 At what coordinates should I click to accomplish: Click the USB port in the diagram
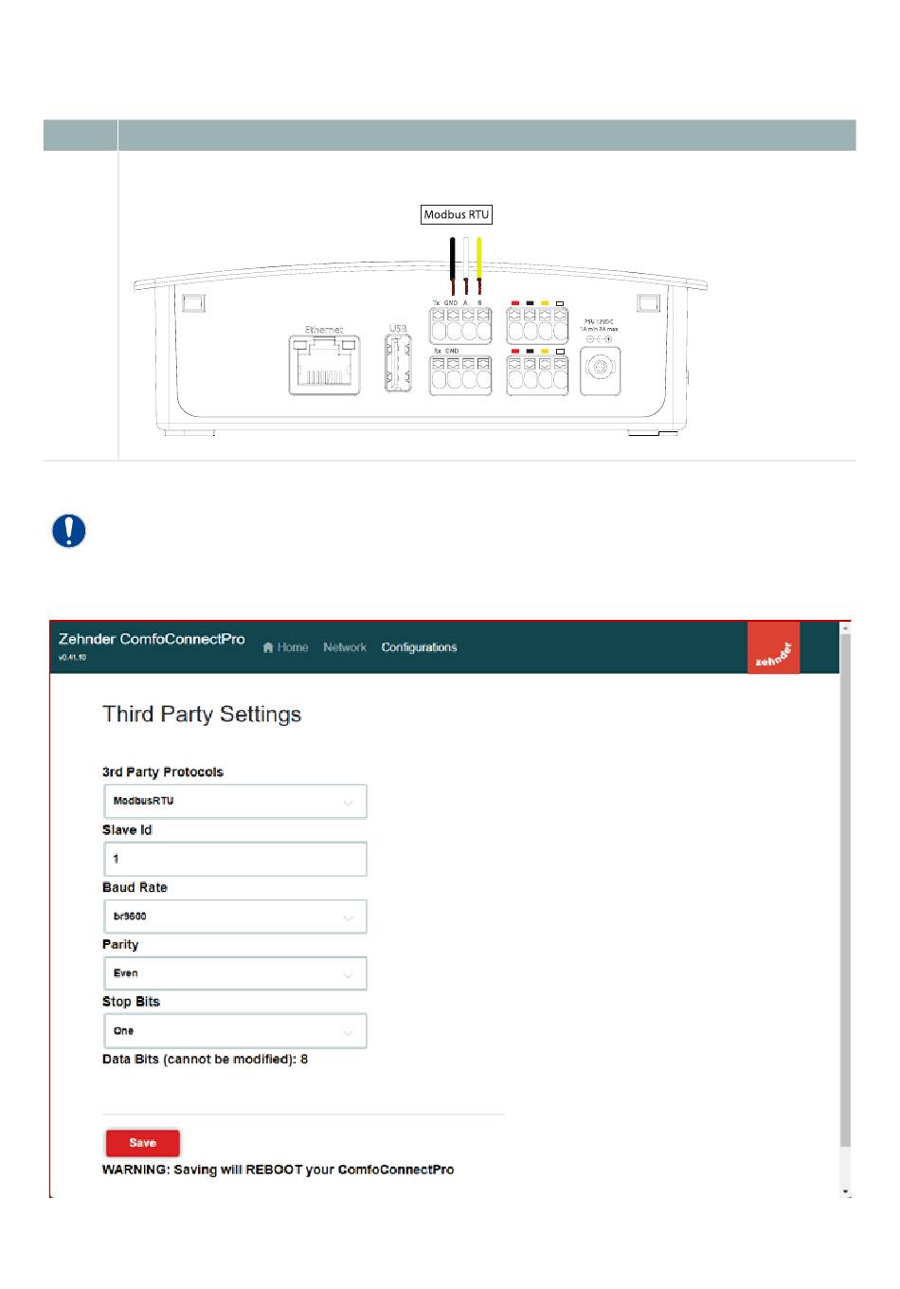[398, 364]
